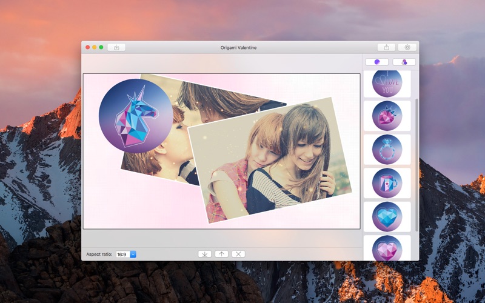Click the import photo toolbar button
Viewport: 485px width, 303px height.
coord(116,47)
